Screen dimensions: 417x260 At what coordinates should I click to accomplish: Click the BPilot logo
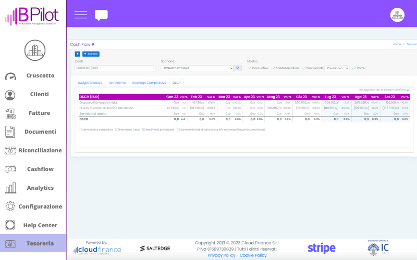click(32, 17)
